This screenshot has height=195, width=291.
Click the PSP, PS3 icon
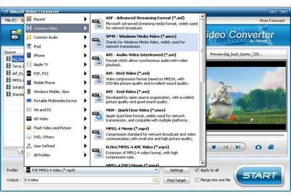pyautogui.click(x=29, y=73)
